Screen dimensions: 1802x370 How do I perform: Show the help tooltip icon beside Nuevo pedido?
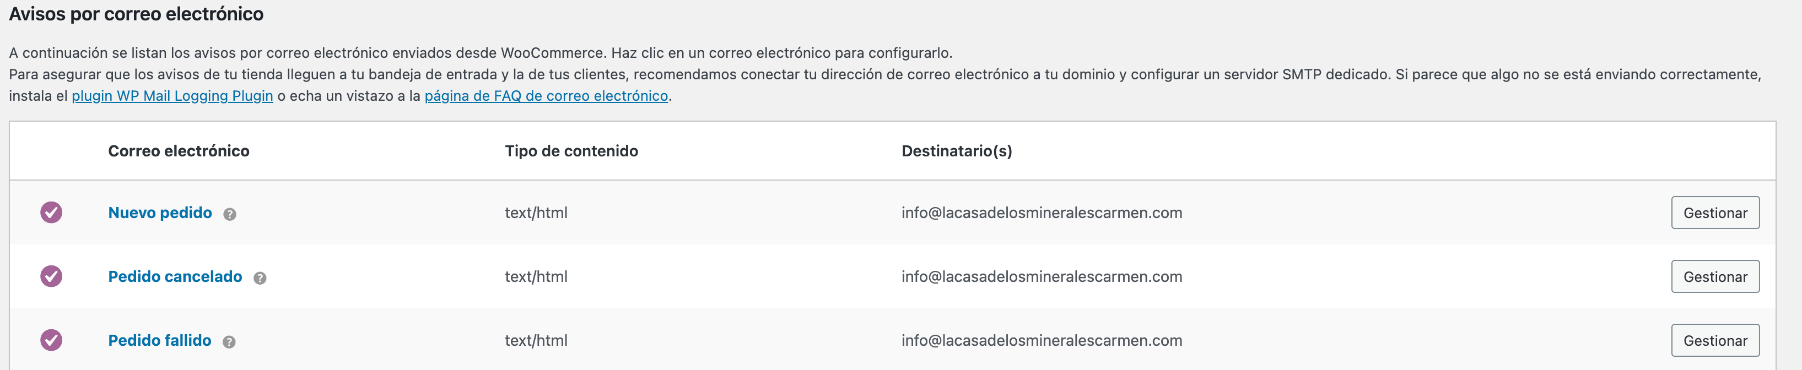point(229,214)
